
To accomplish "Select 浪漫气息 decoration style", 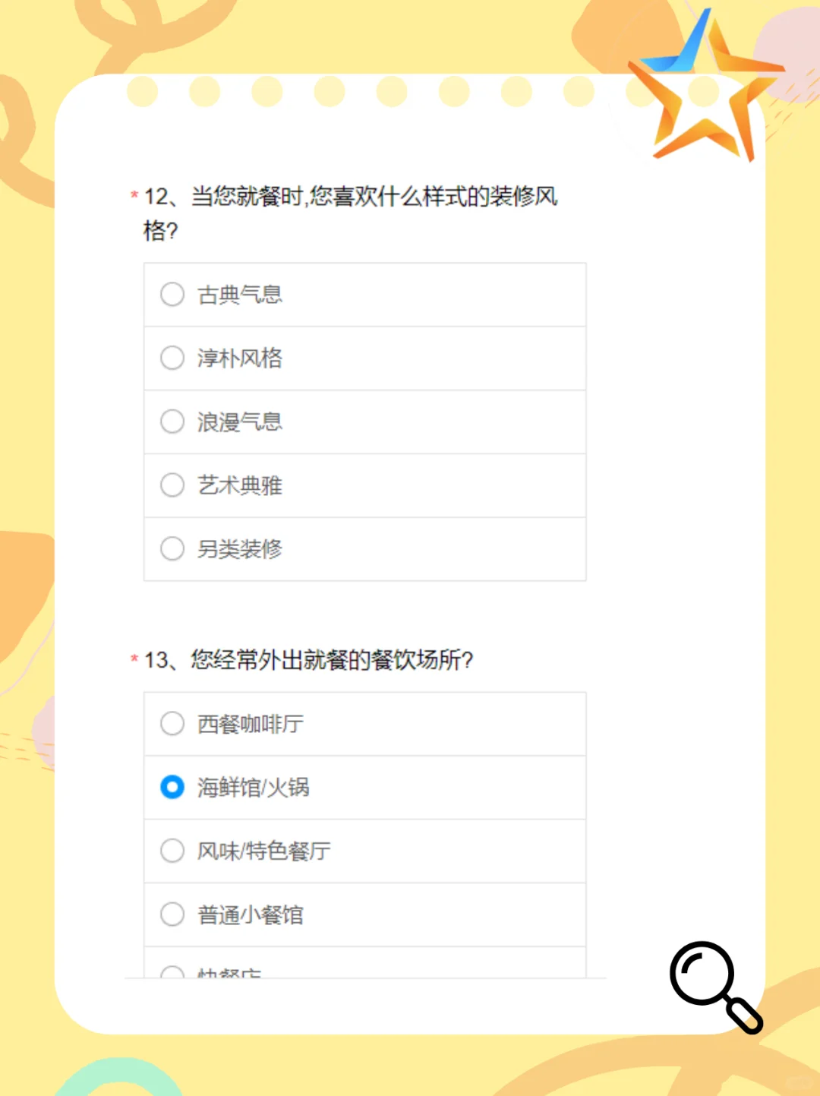I will coord(172,422).
